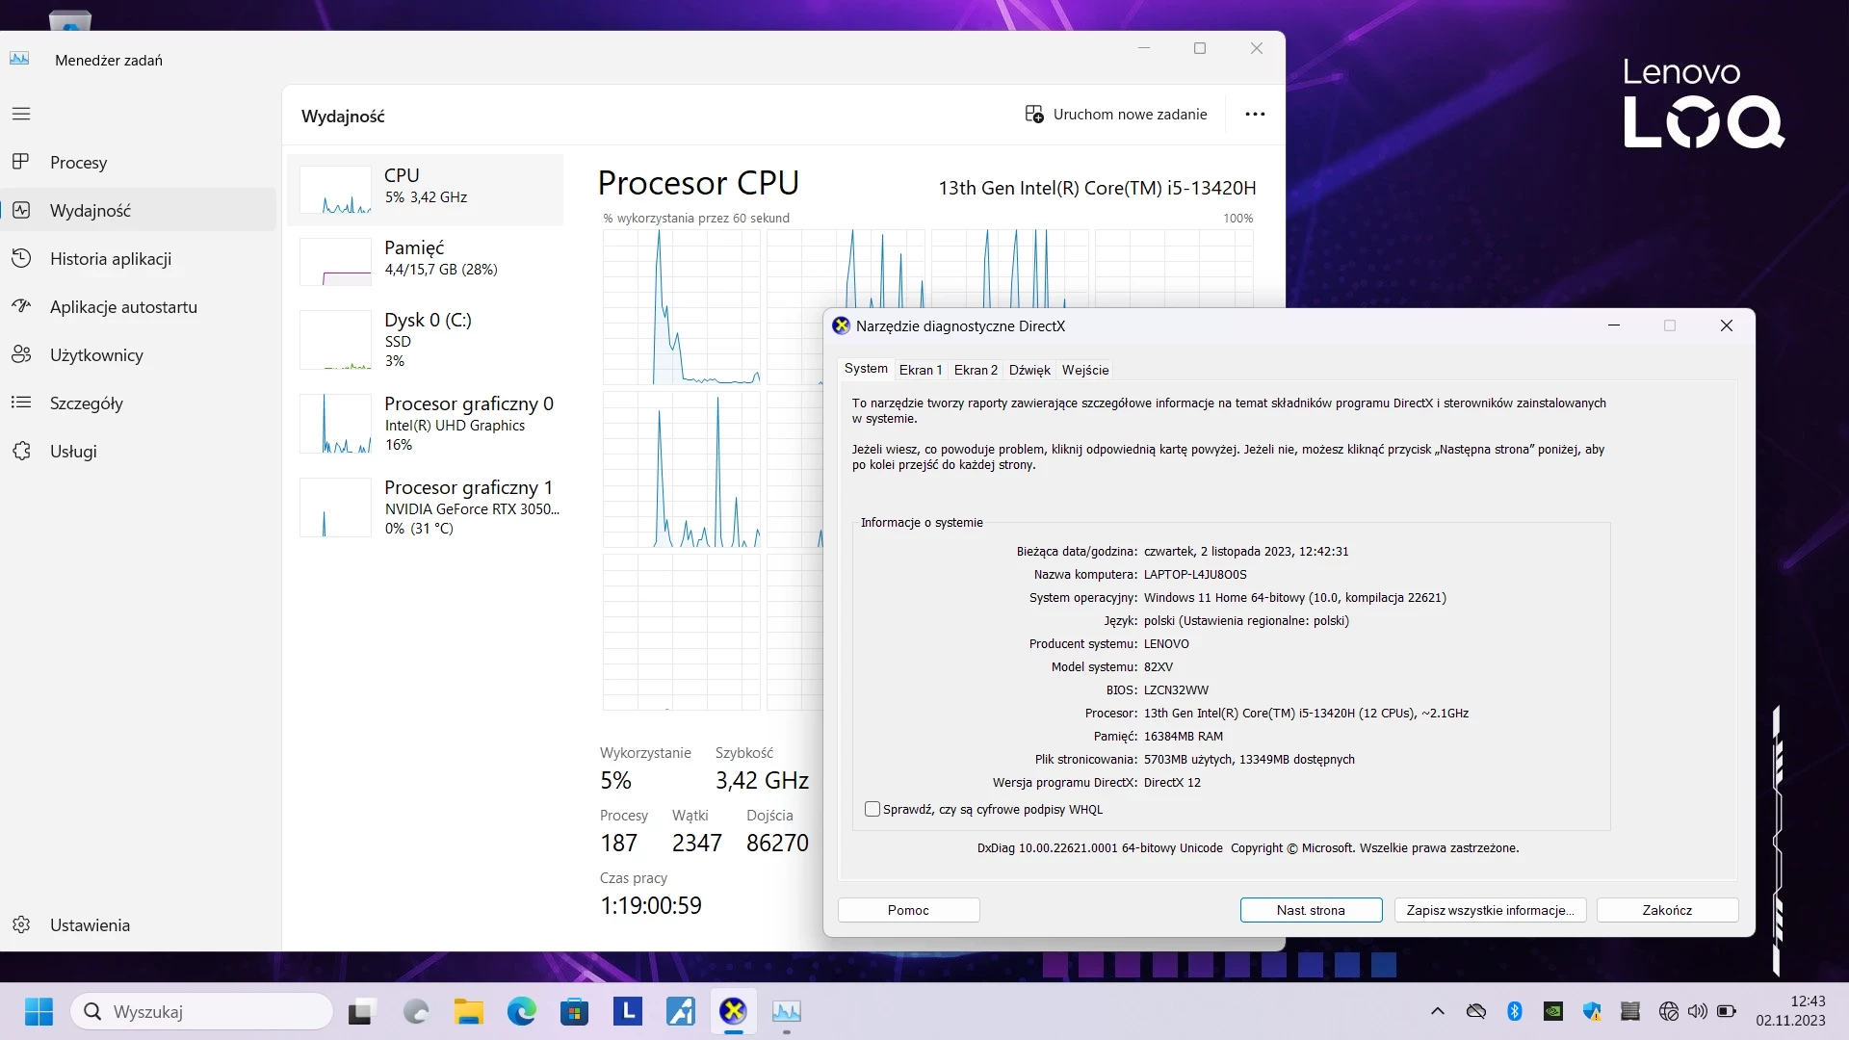
Task: Click the first CPU core usage graph
Action: [x=681, y=306]
